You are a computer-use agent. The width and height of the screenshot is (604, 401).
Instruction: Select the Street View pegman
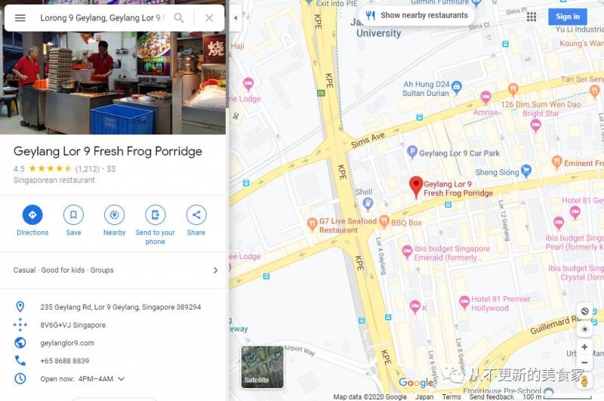pos(584,381)
